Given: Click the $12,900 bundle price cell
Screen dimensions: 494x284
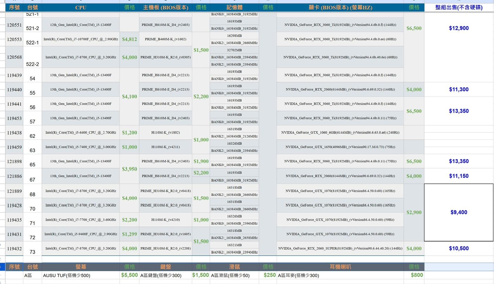Looking at the screenshot, I should click(459, 28).
